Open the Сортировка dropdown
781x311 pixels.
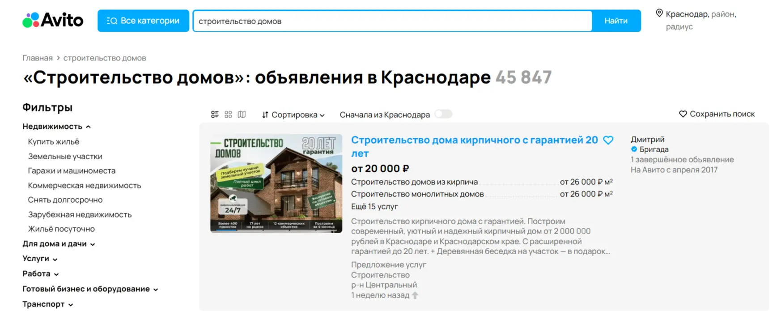tap(293, 115)
